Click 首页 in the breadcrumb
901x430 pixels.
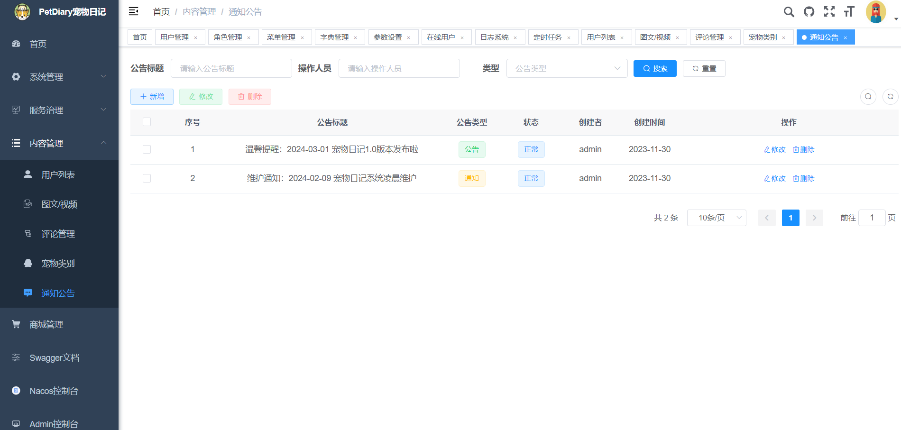[x=161, y=12]
